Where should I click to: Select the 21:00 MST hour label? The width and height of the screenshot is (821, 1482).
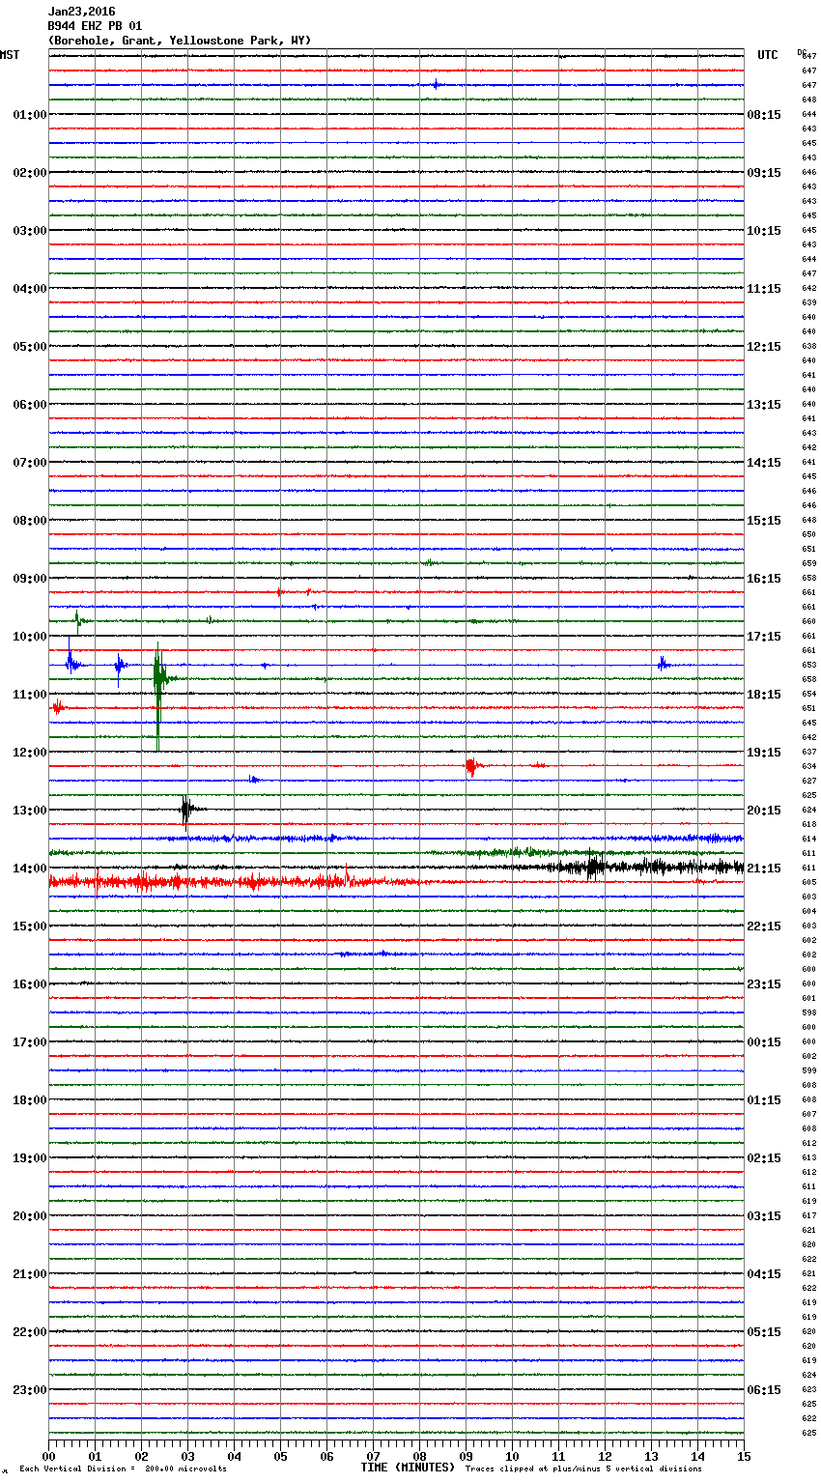click(x=30, y=1274)
